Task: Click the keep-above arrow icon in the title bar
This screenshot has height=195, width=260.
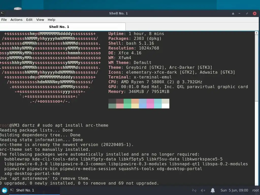Action: (233, 13)
